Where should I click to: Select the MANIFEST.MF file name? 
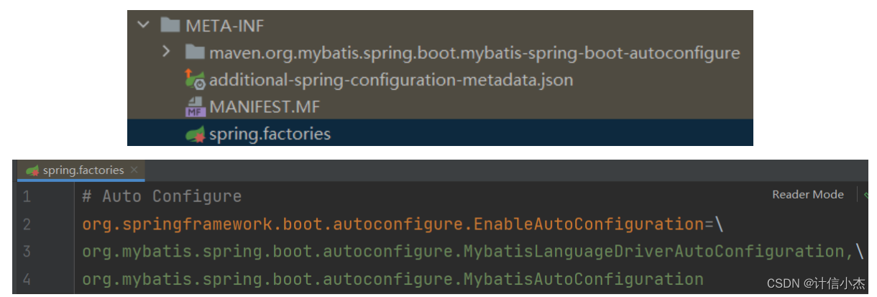[265, 106]
